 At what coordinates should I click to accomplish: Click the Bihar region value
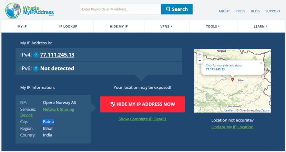(x=48, y=128)
